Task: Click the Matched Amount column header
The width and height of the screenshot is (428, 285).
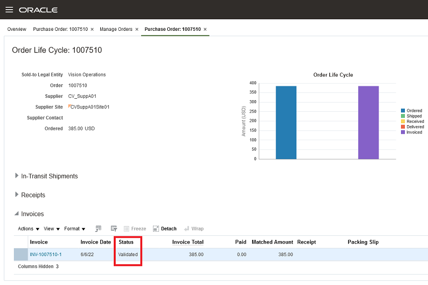Action: 272,242
